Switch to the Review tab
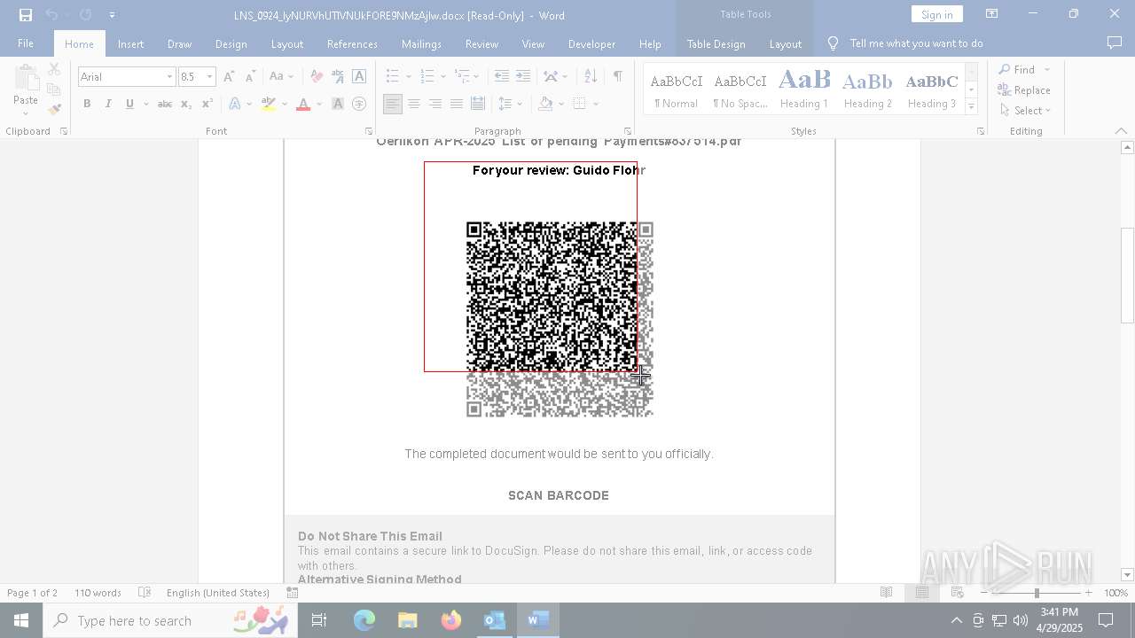Screen dimensions: 1135x638 point(481,43)
